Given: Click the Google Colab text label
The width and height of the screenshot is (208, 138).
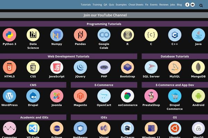Looking at the screenshot, I should click(x=104, y=46).
